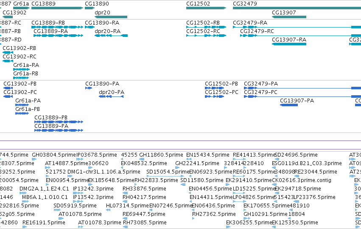
Task: Click the SD24696.5prime EST label
Action: tap(296, 155)
